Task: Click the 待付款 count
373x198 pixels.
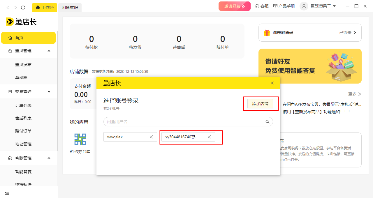Action: [92, 39]
